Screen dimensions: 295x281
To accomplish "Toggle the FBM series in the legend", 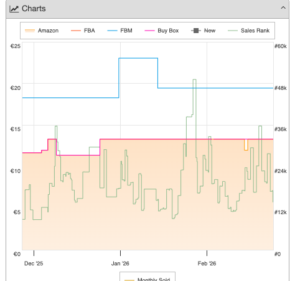I will [x=119, y=31].
